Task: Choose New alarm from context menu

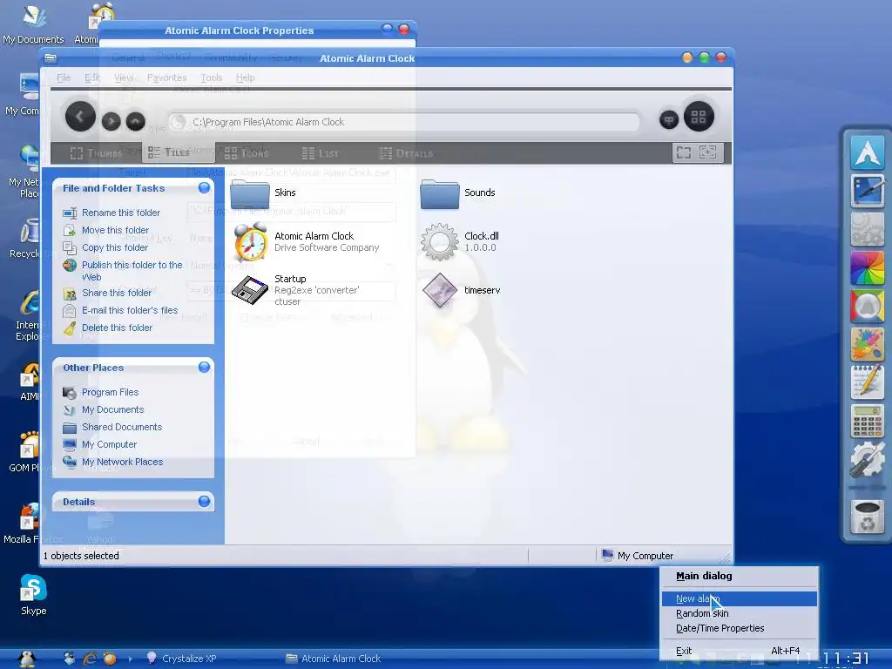Action: tap(739, 598)
